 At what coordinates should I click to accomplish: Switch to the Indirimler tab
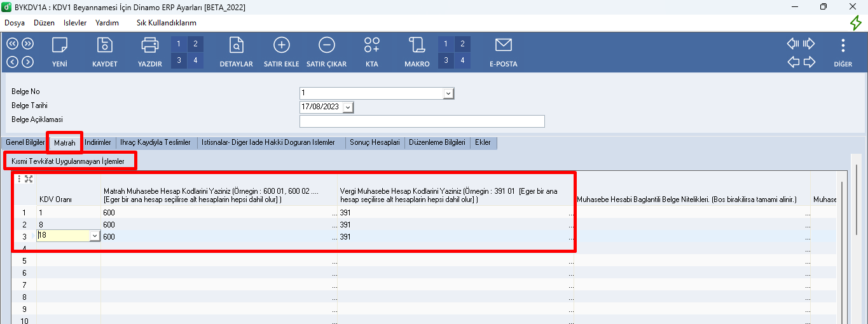pos(98,143)
